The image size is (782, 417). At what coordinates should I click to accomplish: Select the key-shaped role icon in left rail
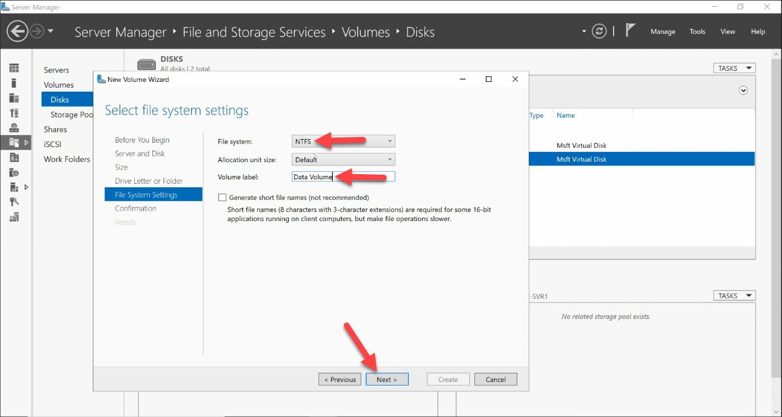[14, 202]
